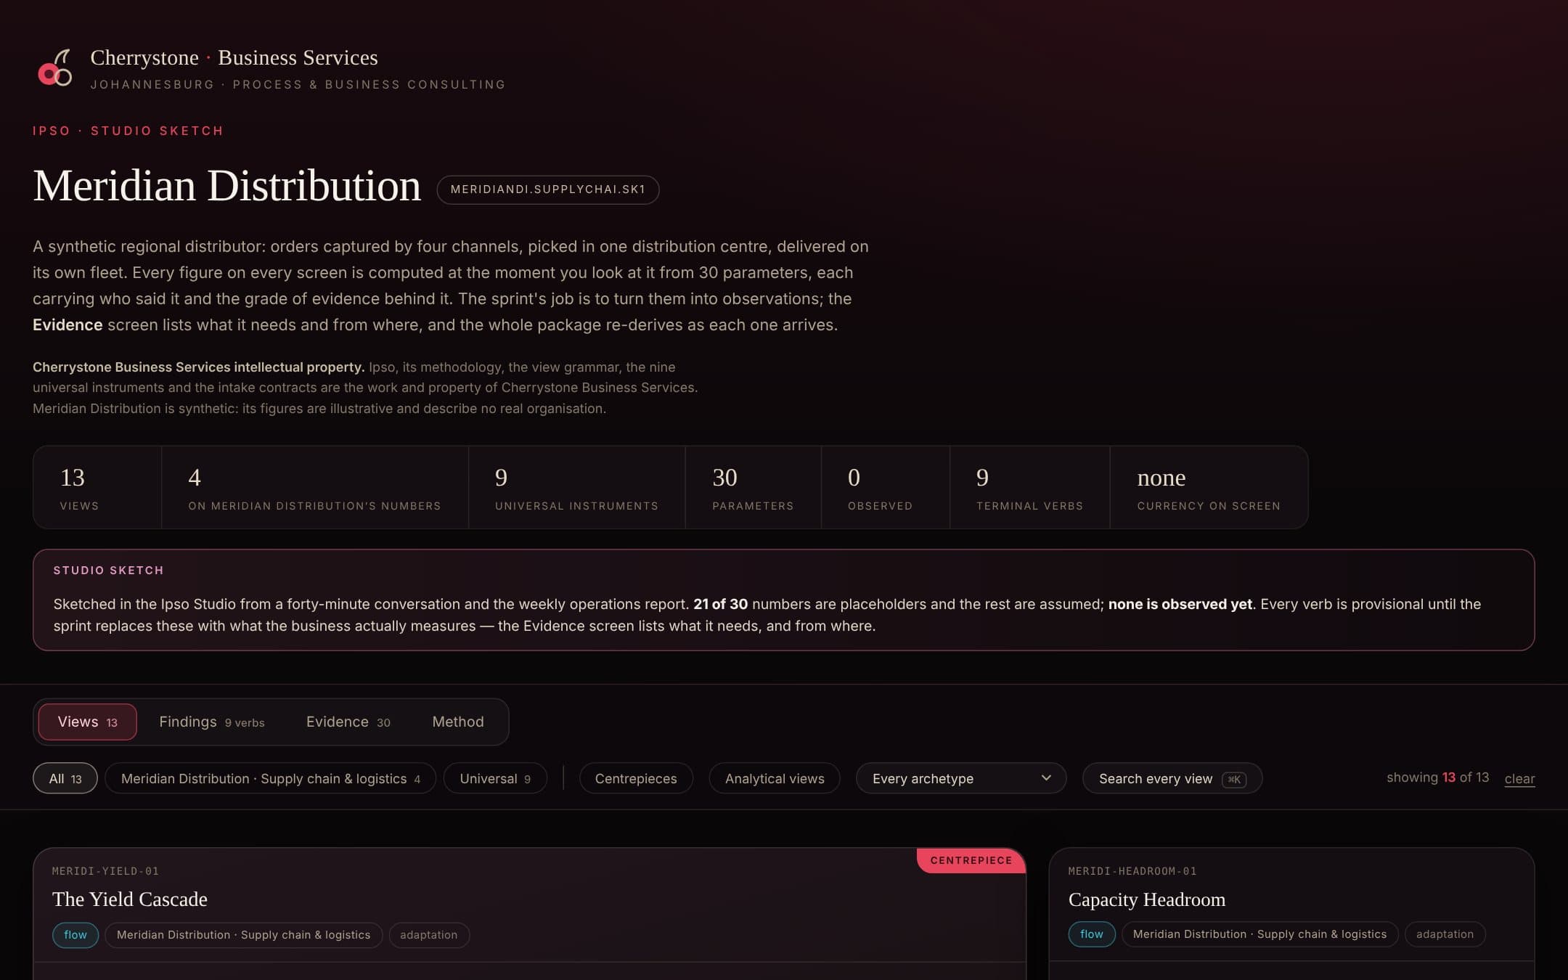Click the IPSO · STUDIO SKETCH label
Image resolution: width=1568 pixels, height=980 pixels.
click(x=128, y=131)
